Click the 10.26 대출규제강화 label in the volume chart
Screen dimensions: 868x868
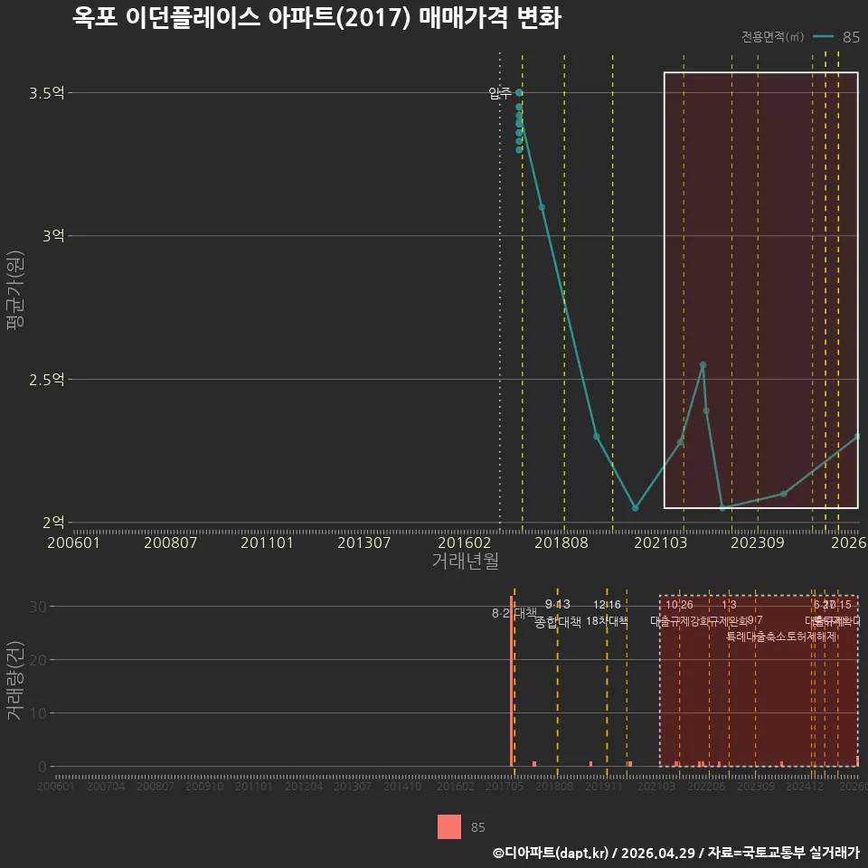[679, 613]
